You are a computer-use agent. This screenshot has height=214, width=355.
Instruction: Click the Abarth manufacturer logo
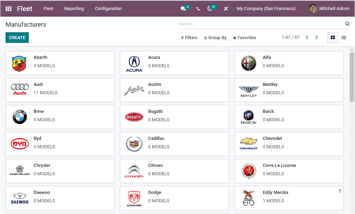(19, 63)
